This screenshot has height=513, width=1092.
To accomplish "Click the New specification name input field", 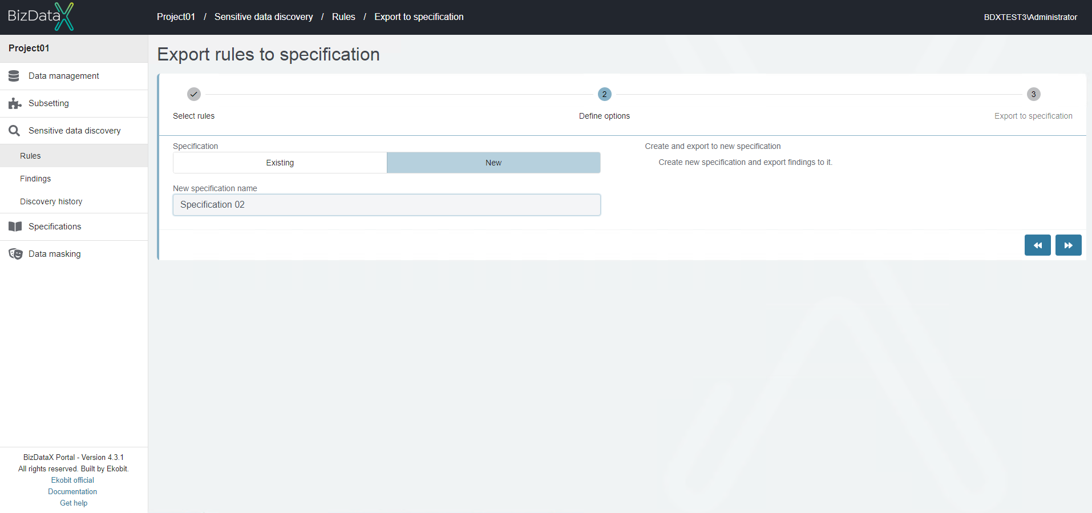I will pyautogui.click(x=387, y=205).
